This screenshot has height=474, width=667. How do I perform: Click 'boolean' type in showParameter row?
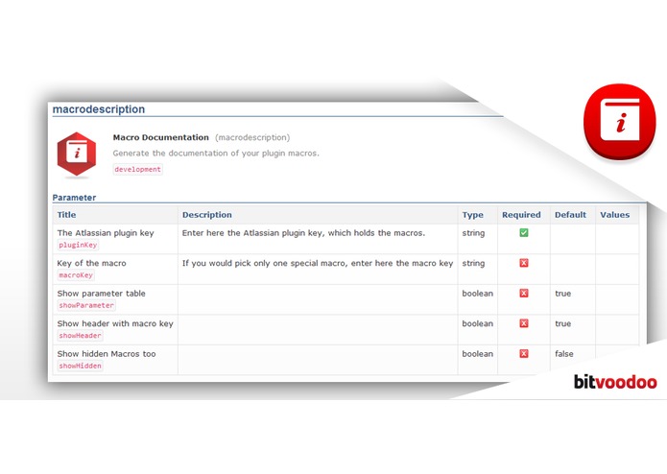point(478,293)
